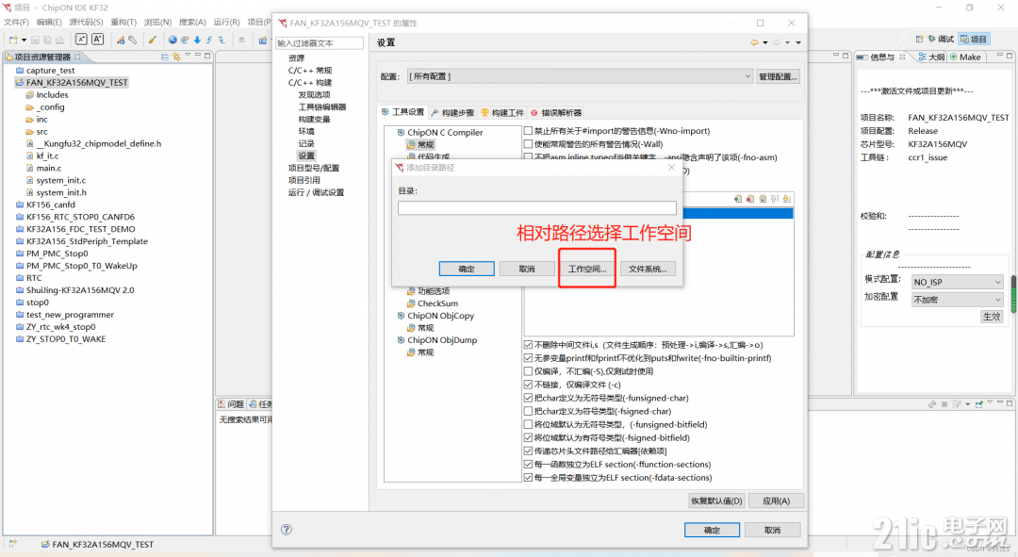1018x557 pixels.
Task: Click the 生效 button in info panel
Action: [992, 317]
